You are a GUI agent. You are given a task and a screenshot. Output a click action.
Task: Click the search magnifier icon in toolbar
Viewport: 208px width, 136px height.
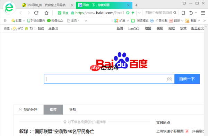pyautogui.click(x=175, y=13)
